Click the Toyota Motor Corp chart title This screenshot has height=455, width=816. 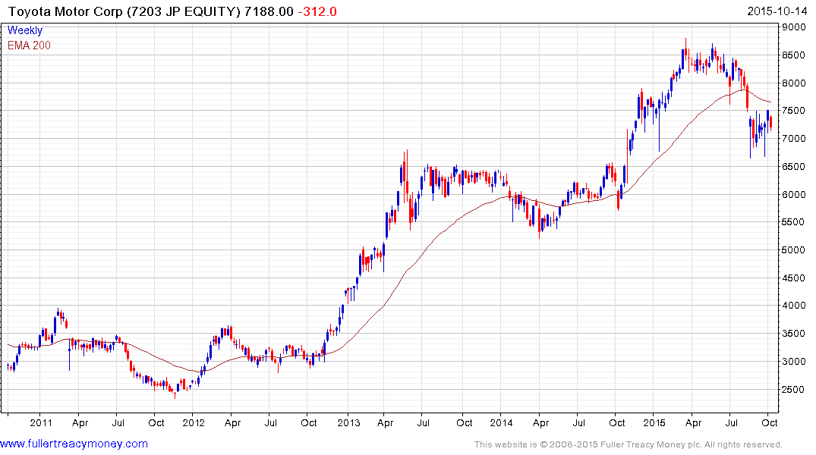[125, 11]
